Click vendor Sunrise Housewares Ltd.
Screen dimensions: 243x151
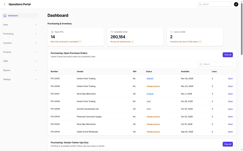(88, 109)
